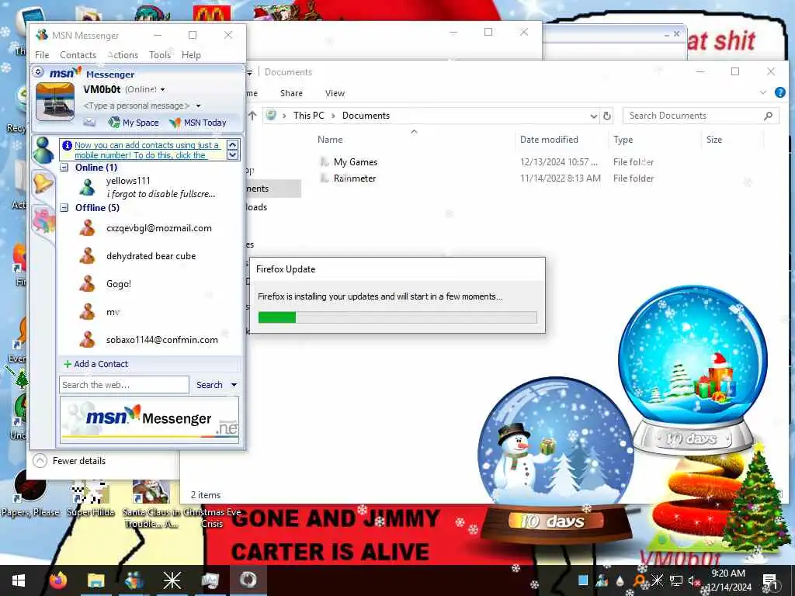The width and height of the screenshot is (795, 596).
Task: Open the mobile number contacts info link
Action: point(147,150)
